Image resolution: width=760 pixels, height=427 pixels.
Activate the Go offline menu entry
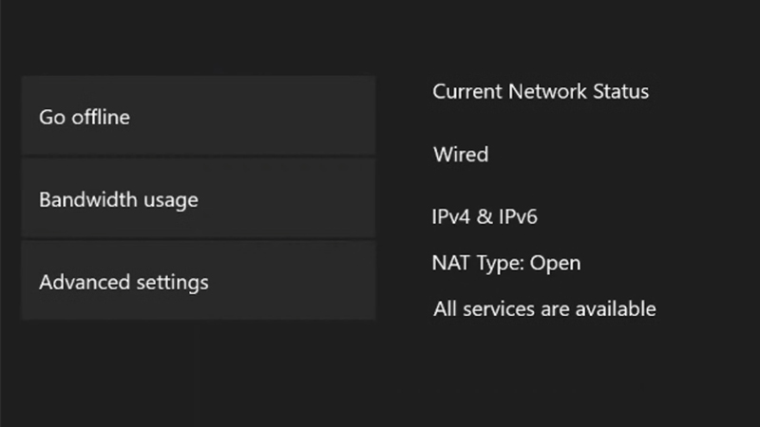pos(198,117)
